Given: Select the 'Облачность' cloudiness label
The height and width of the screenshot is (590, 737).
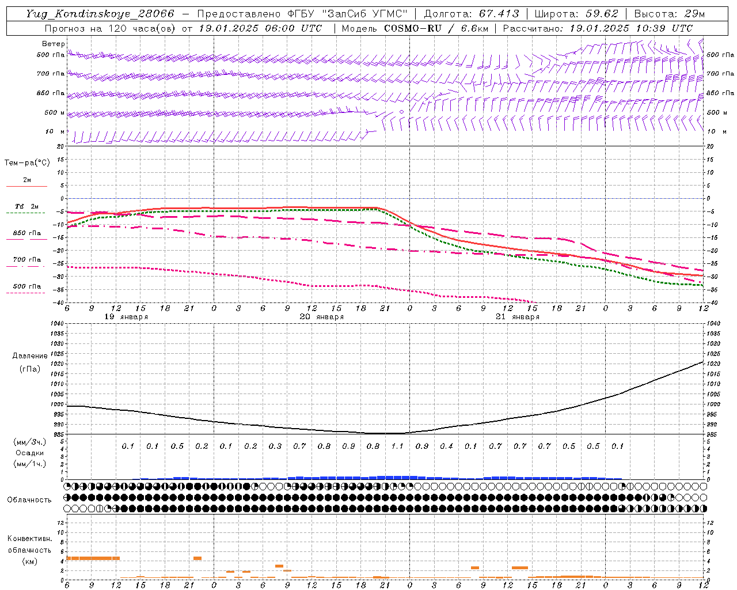Looking at the screenshot, I should (29, 500).
